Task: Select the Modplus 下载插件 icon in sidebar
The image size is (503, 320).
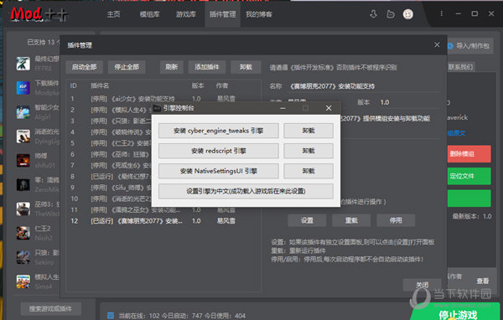Action: coord(23,87)
